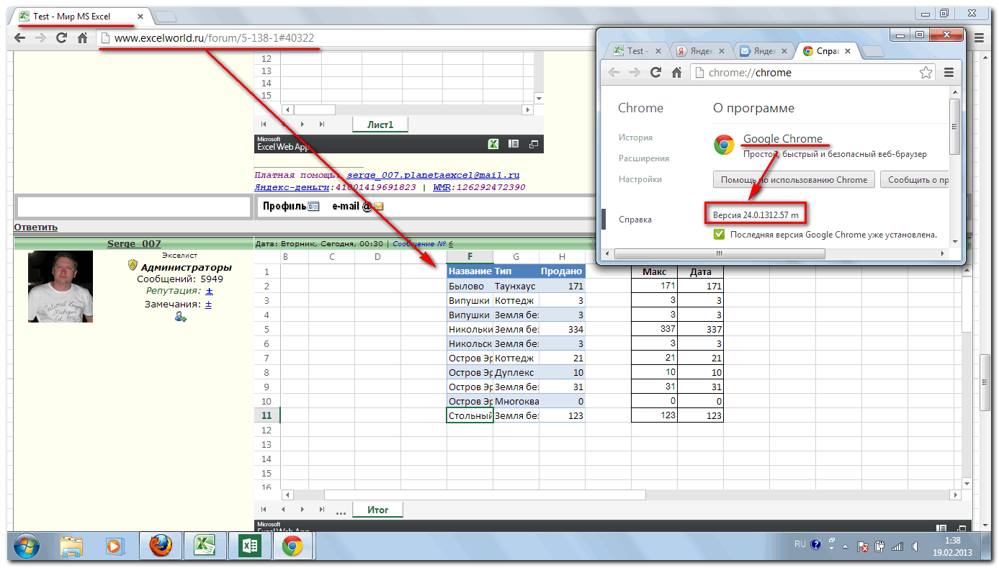Jump to first sheet in the Лист1 workbook

264,125
